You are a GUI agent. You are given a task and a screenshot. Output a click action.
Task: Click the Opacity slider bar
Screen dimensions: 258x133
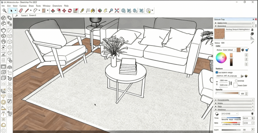(x=227, y=93)
